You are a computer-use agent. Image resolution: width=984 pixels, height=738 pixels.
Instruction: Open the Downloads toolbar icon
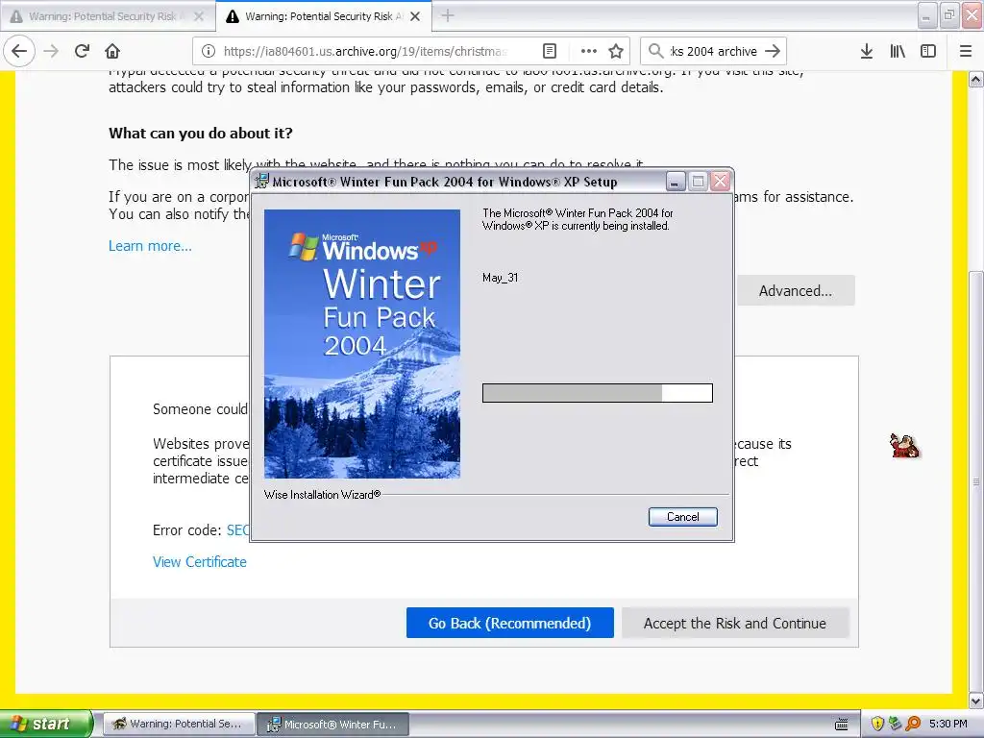[867, 51]
